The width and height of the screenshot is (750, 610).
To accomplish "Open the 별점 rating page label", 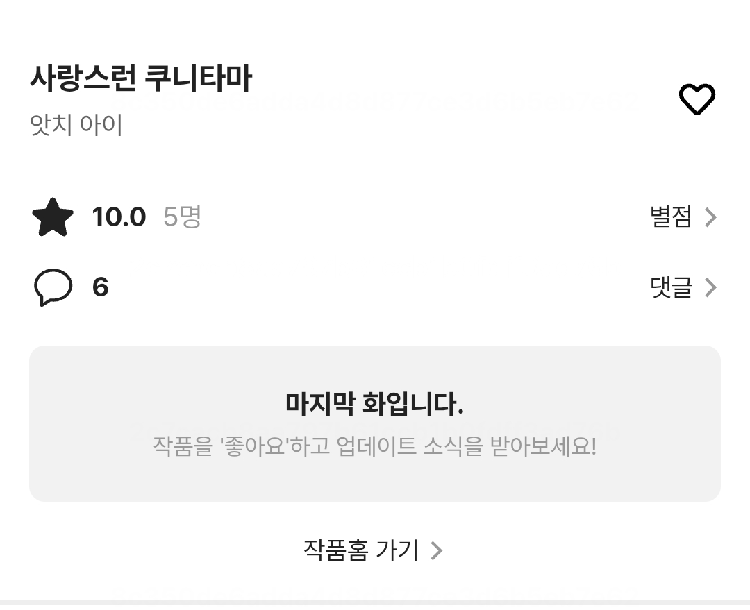I will click(671, 217).
